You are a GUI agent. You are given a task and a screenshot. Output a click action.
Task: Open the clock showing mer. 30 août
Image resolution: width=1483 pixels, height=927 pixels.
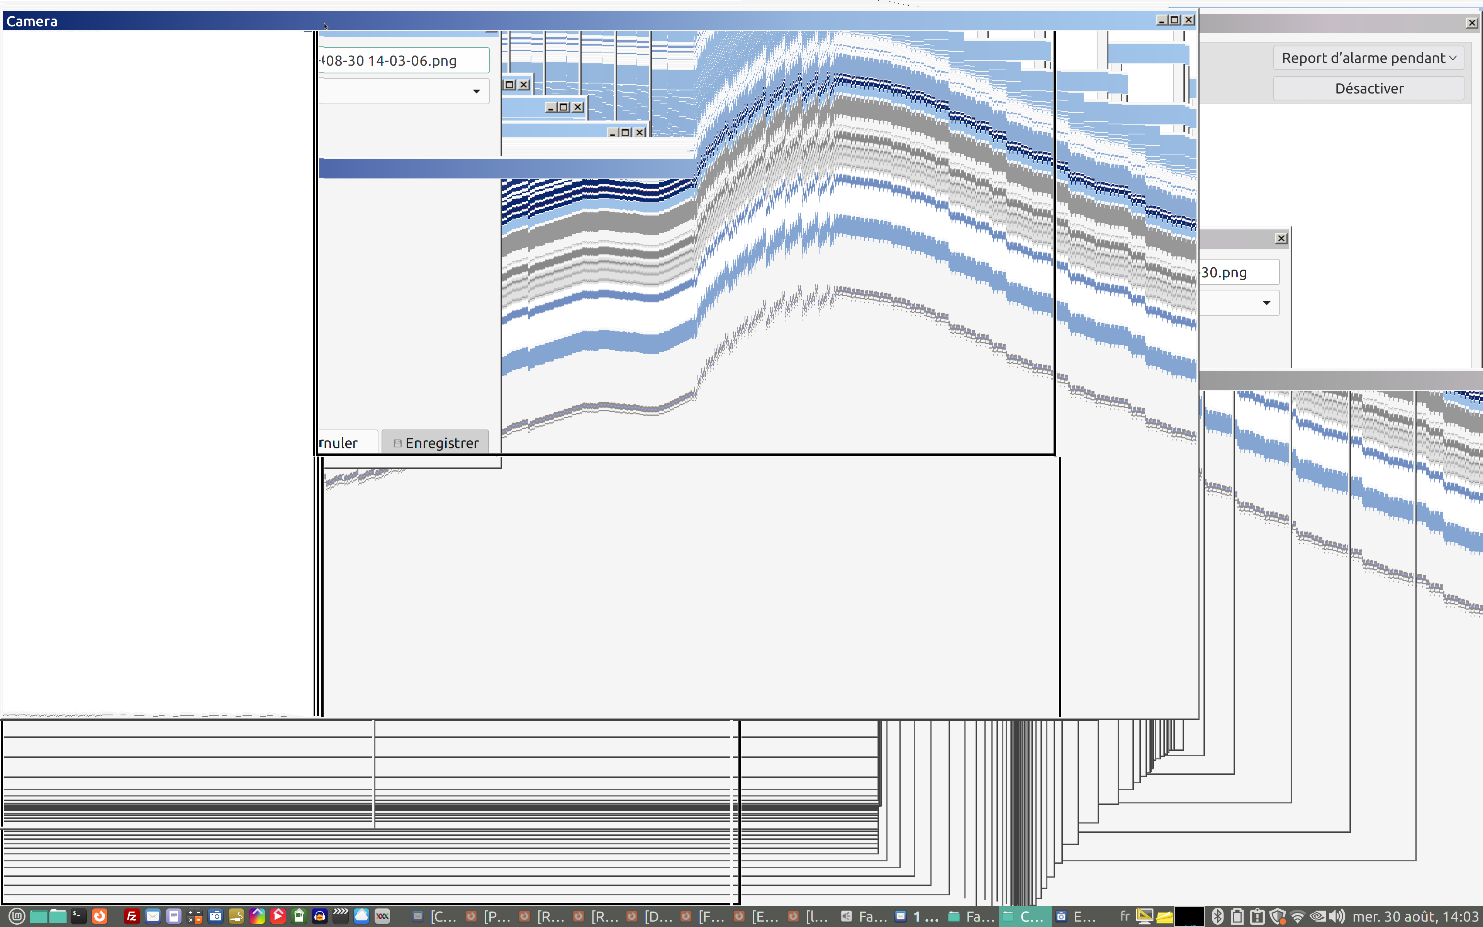click(x=1415, y=916)
